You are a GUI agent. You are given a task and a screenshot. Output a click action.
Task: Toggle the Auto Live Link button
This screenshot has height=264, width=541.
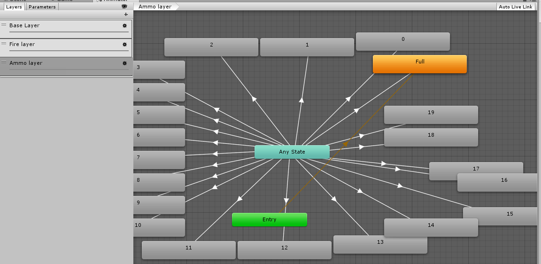[516, 7]
